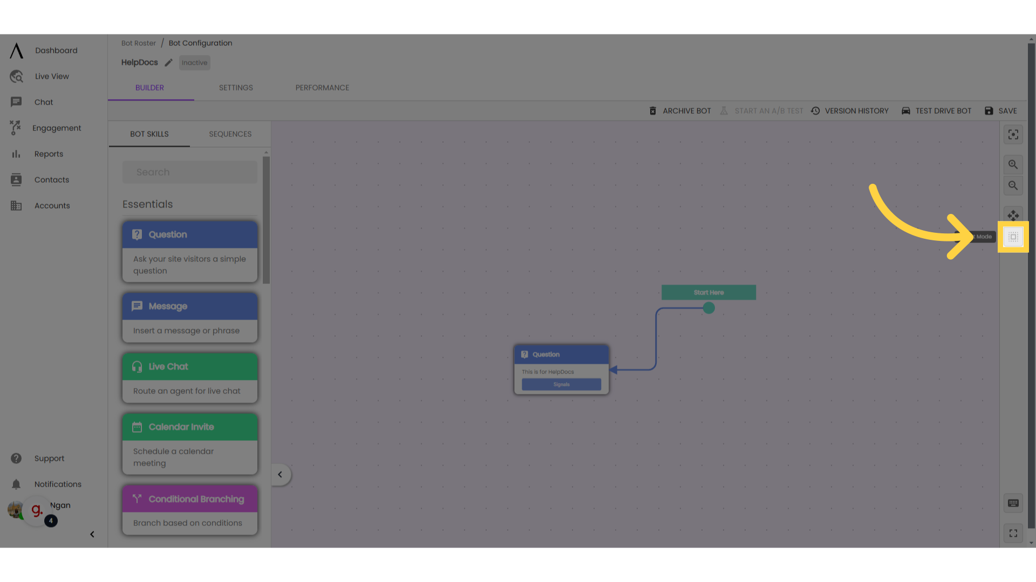This screenshot has width=1036, height=582.
Task: Click the Calendar Invite skill icon
Action: tap(137, 427)
